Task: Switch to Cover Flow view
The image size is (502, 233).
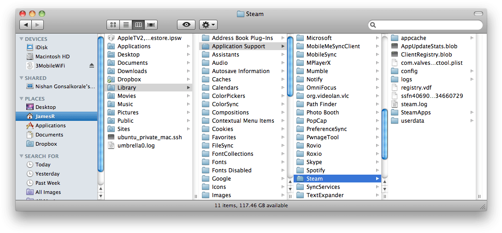Action: [151, 25]
